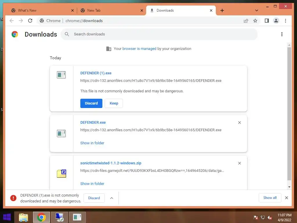This screenshot has width=297, height=223.
Task: Click Show all downloads button
Action: pos(270,198)
